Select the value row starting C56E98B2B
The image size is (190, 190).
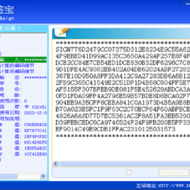(x=23, y=125)
